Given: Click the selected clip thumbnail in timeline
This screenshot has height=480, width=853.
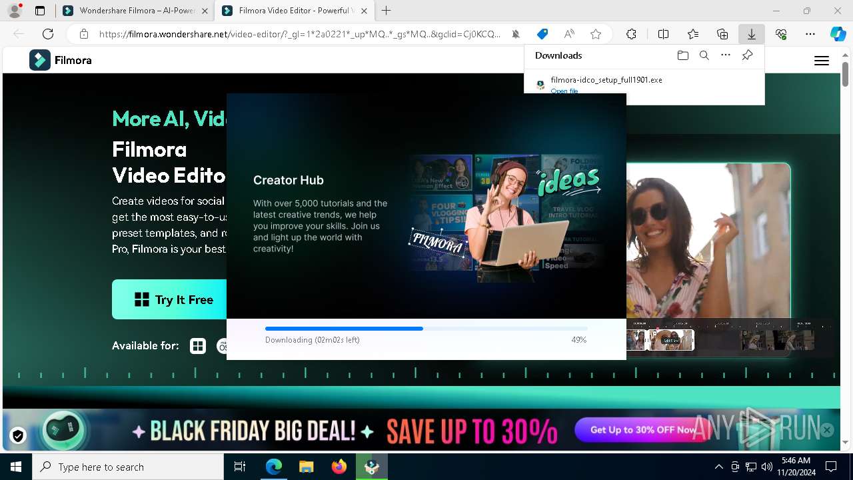Looking at the screenshot, I should (671, 340).
